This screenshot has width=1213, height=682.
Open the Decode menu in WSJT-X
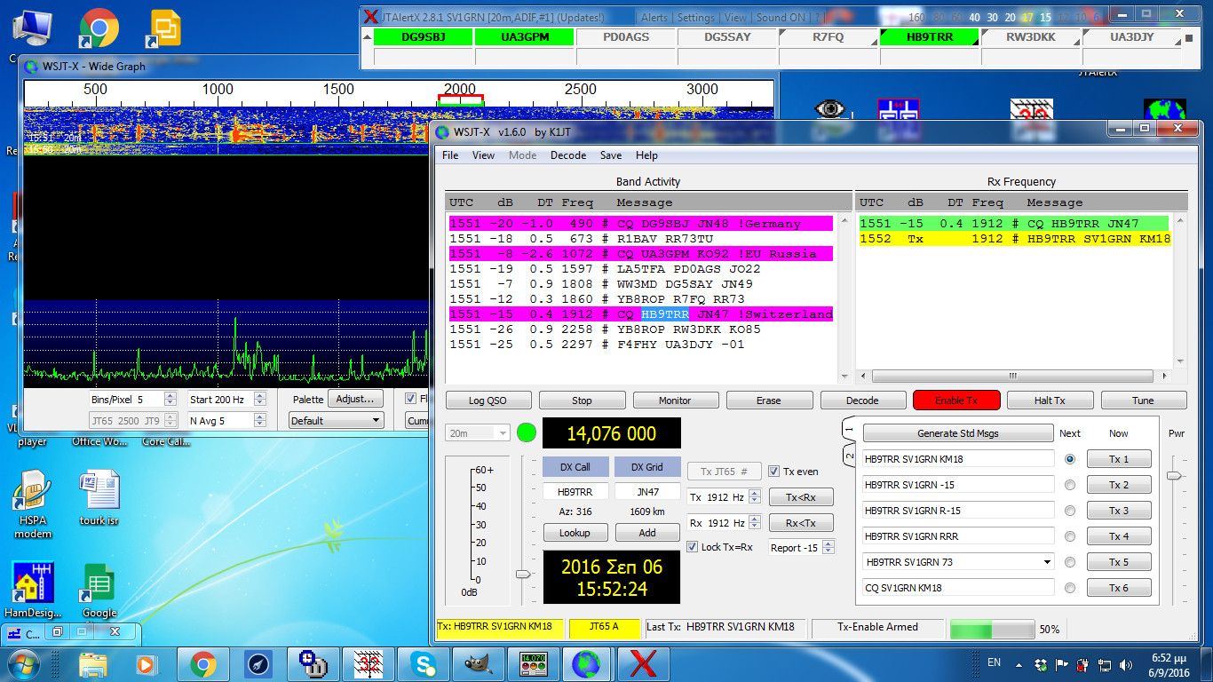(x=567, y=155)
